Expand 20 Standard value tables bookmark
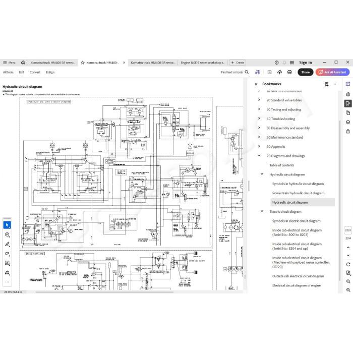 point(259,100)
